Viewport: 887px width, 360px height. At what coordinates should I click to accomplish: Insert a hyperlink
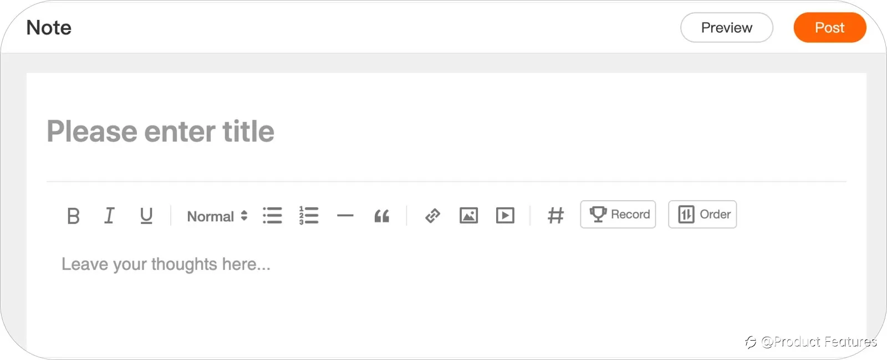tap(432, 216)
